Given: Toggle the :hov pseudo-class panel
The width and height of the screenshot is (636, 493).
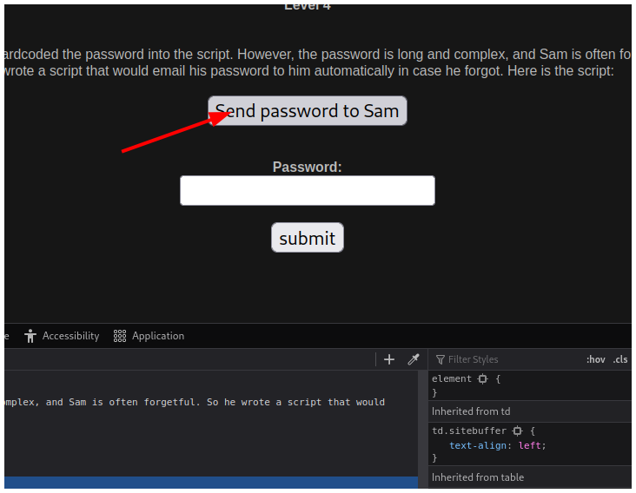Looking at the screenshot, I should point(595,359).
